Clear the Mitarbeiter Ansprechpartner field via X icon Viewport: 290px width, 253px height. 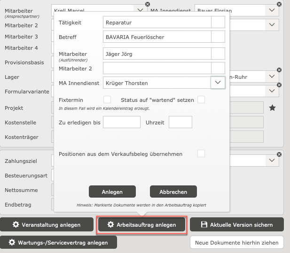[148, 4]
